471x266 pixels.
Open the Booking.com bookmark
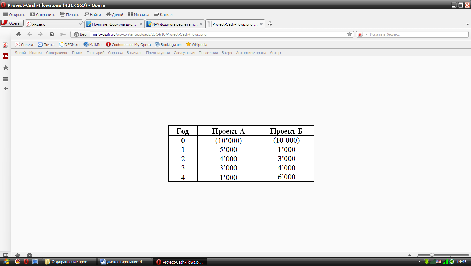(x=168, y=44)
